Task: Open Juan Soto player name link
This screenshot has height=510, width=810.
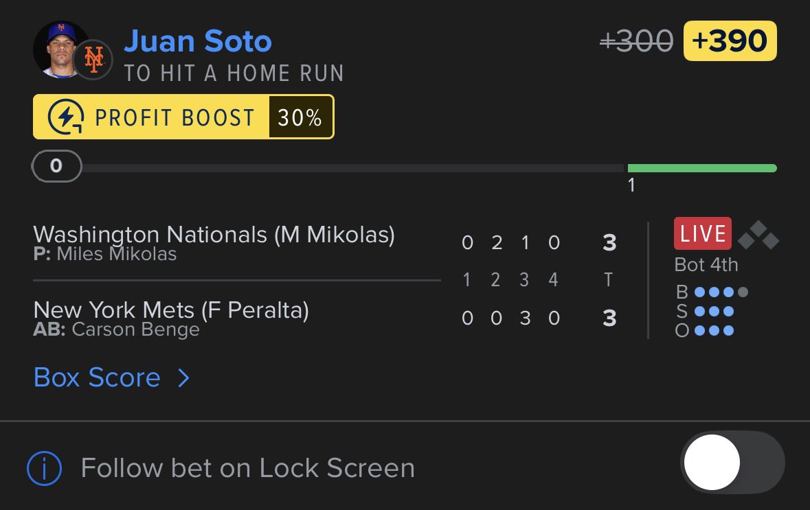Action: 198,40
